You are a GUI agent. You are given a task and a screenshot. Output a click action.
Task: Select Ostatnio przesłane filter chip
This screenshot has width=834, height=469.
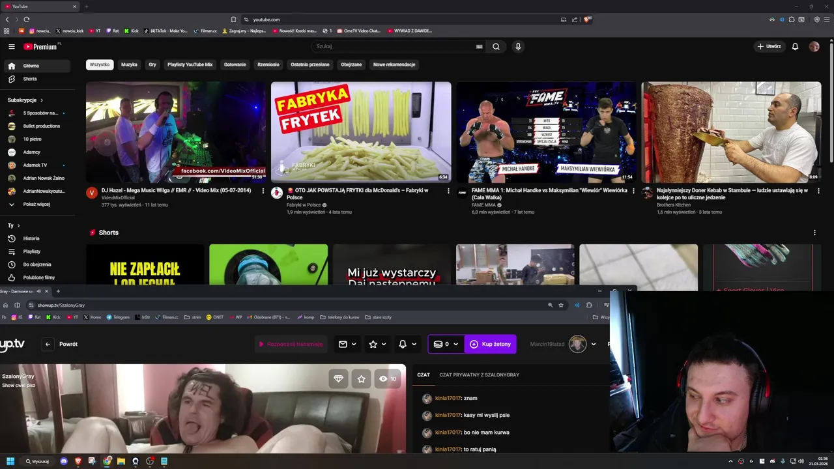point(310,64)
